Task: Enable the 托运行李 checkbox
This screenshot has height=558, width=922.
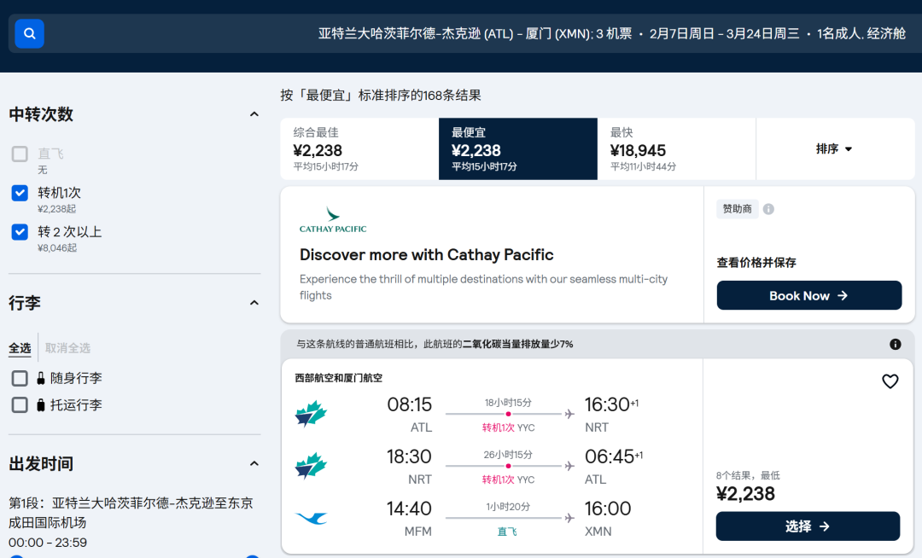Action: (x=20, y=404)
